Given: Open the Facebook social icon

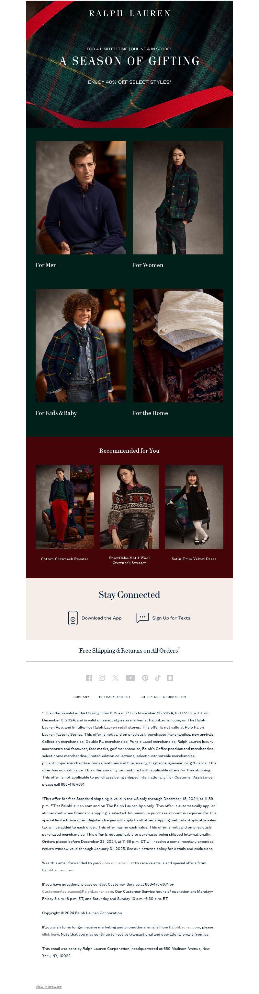Looking at the screenshot, I should point(89,678).
